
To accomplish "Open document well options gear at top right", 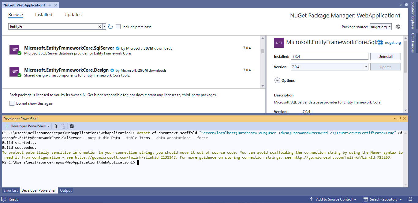I will click(x=406, y=5).
